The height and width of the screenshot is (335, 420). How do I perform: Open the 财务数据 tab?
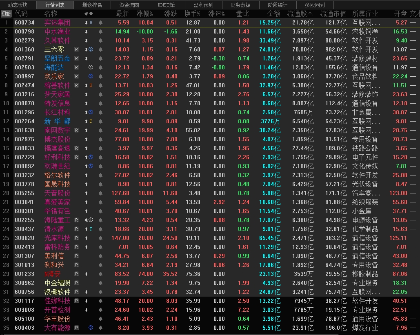[x=240, y=5]
